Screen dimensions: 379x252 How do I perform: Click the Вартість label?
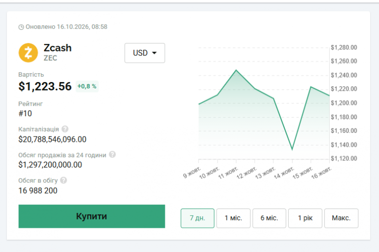(31, 75)
